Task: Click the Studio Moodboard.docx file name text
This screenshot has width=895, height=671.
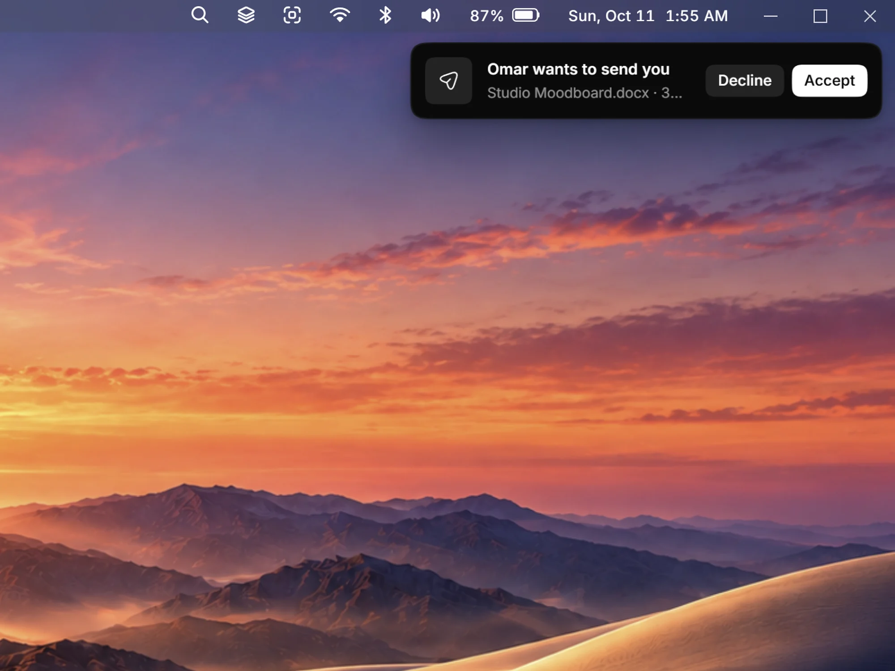Action: click(x=568, y=93)
